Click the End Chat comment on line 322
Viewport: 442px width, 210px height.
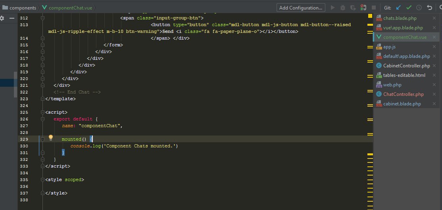[77, 92]
